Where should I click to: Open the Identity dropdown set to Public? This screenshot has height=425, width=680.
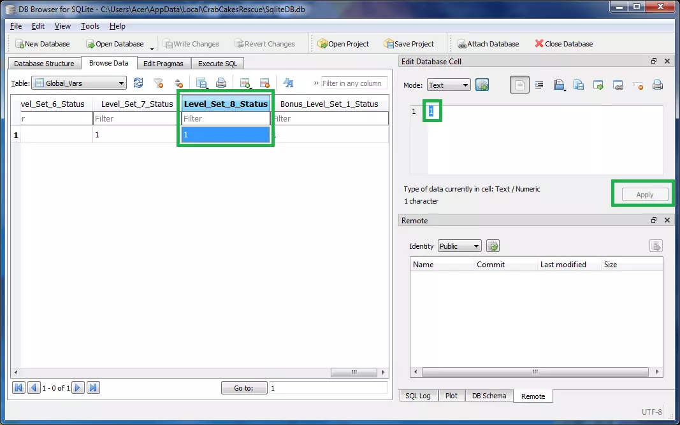(x=459, y=246)
